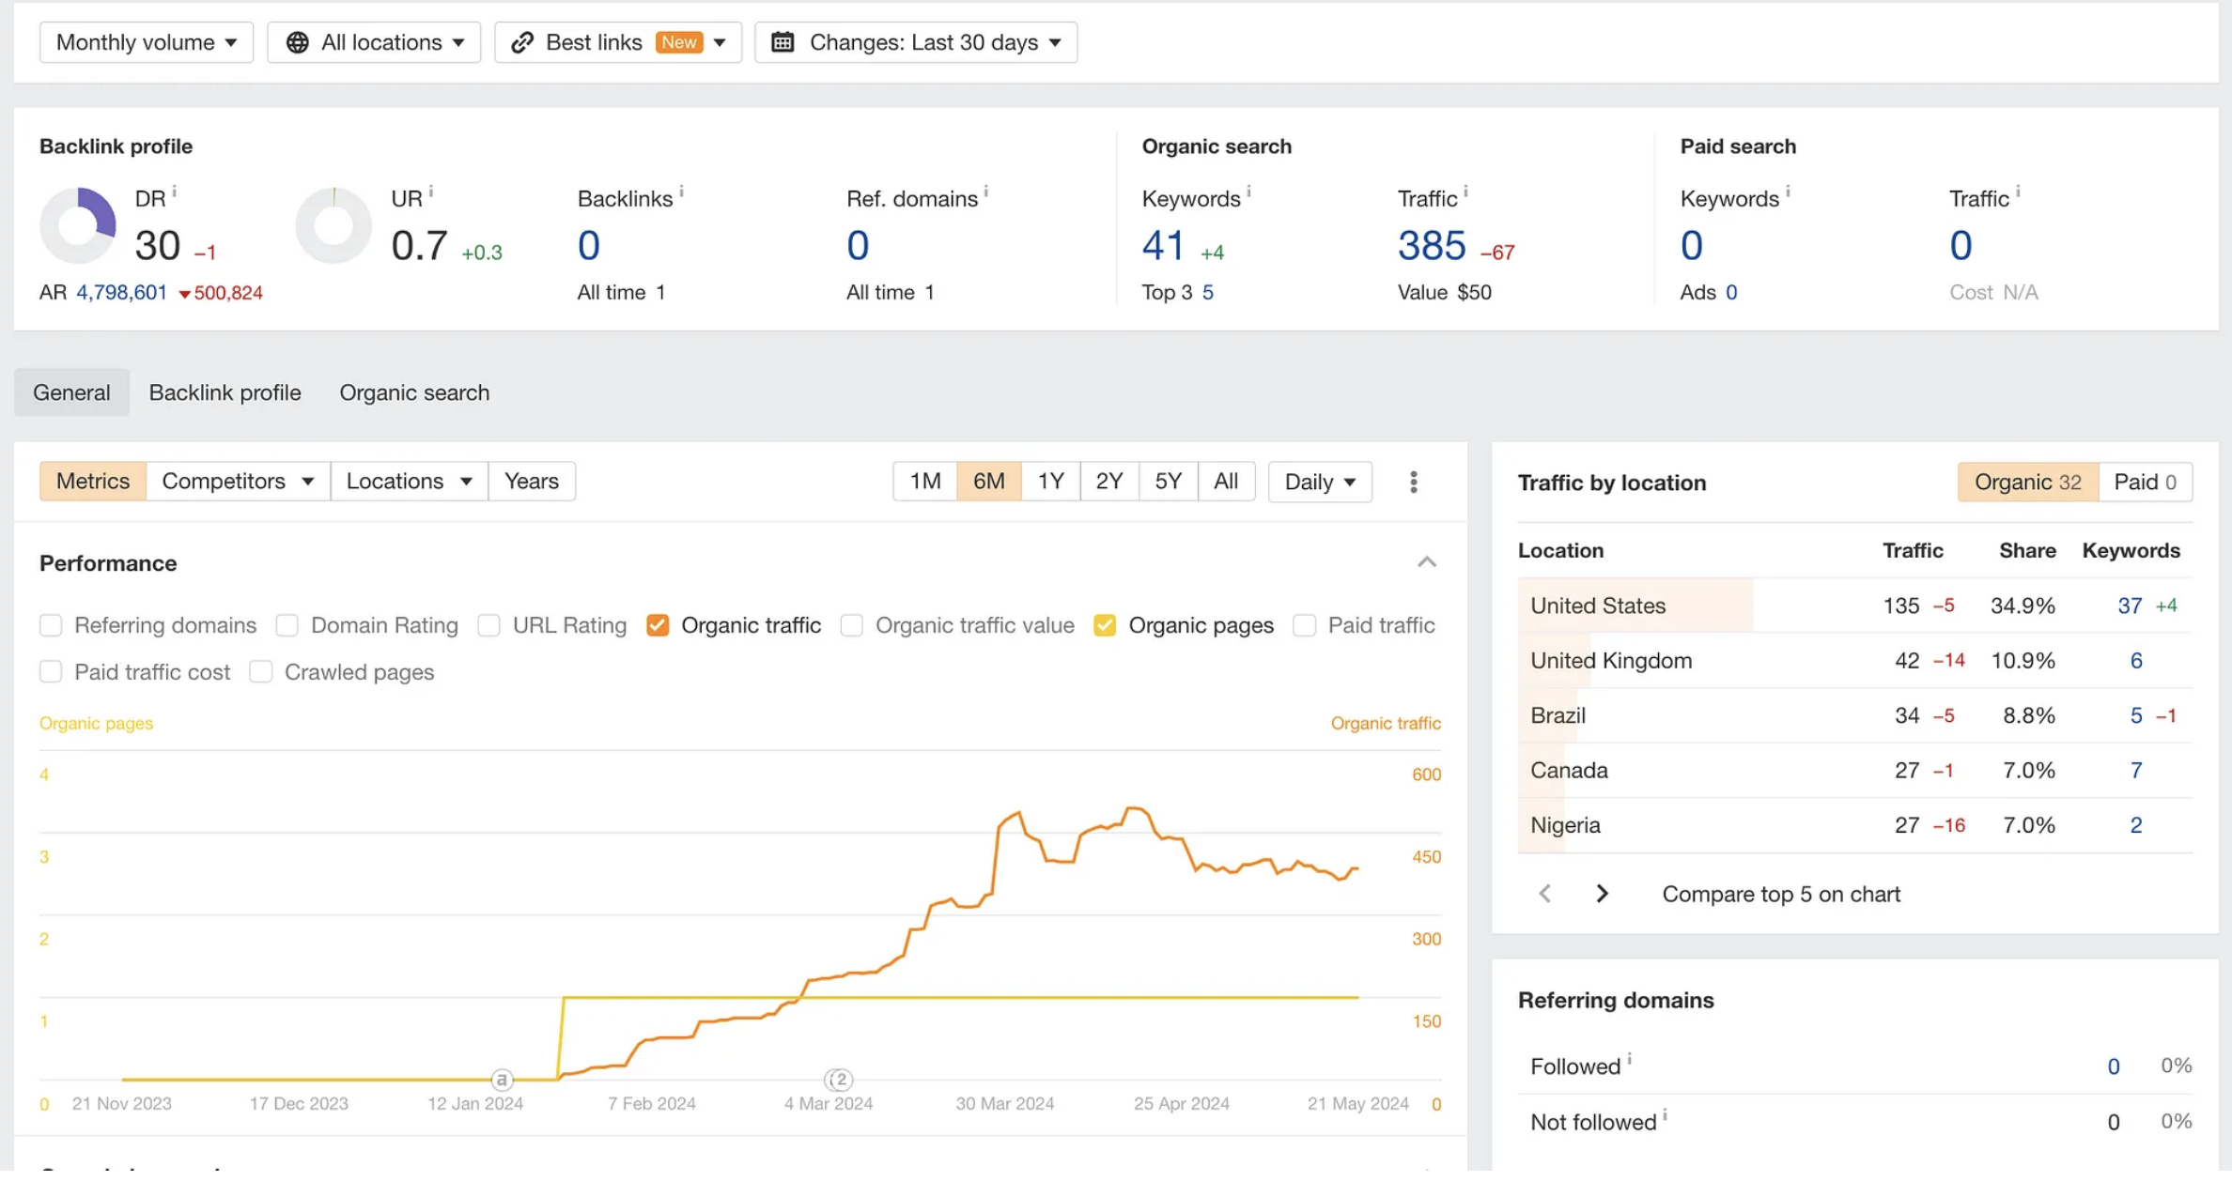Toggle the Crawled pages checkbox
The width and height of the screenshot is (2232, 1181).
coord(261,672)
